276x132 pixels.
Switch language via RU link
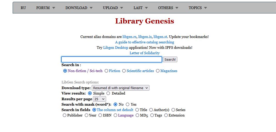[23, 8]
